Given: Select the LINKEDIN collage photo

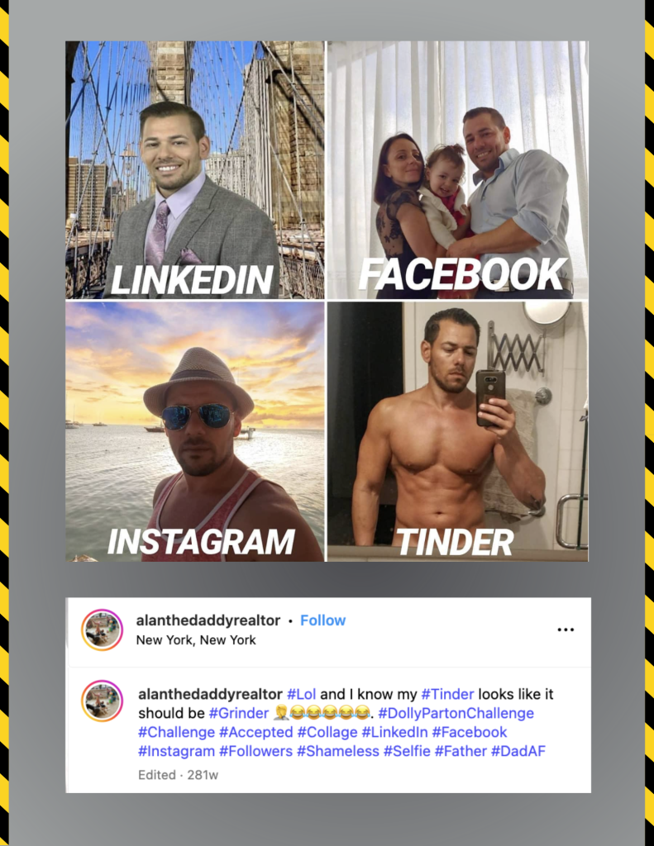Looking at the screenshot, I should pos(195,170).
